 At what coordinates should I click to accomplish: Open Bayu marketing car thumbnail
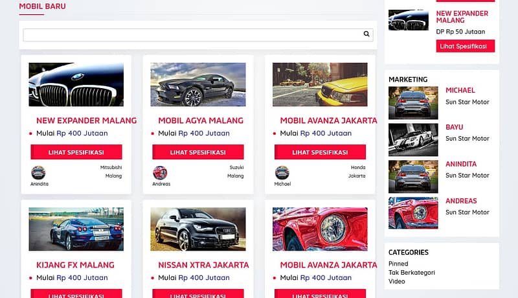pos(413,140)
